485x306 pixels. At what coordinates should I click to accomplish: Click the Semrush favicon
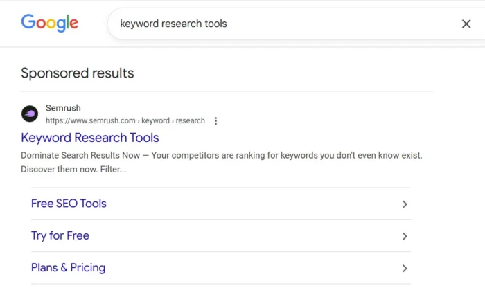coord(30,114)
